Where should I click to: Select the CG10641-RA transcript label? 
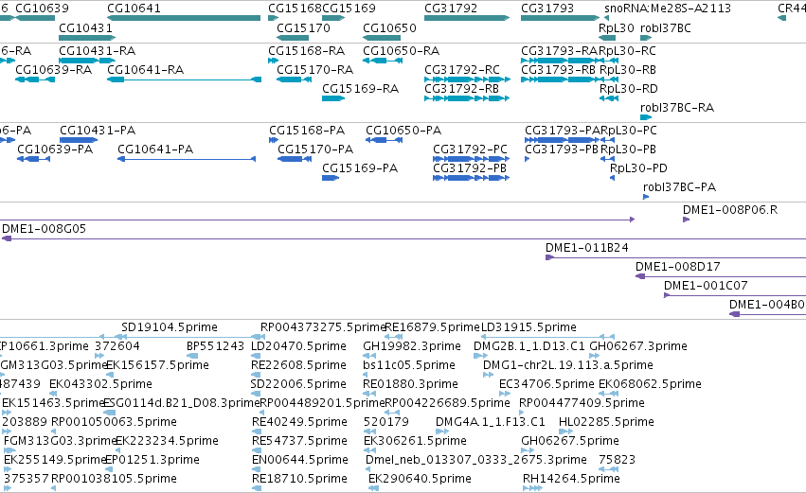pyautogui.click(x=146, y=70)
